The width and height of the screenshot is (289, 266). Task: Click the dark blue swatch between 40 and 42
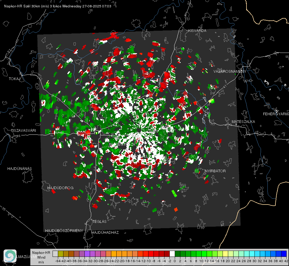coord(284,254)
